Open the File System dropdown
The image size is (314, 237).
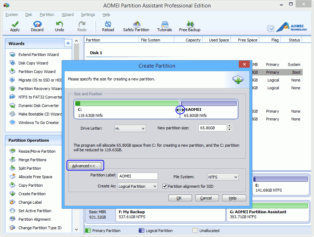pos(223,177)
